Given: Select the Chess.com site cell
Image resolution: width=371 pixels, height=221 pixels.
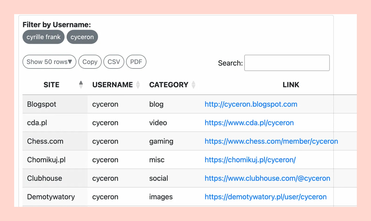Looking at the screenshot, I should click(x=55, y=141).
